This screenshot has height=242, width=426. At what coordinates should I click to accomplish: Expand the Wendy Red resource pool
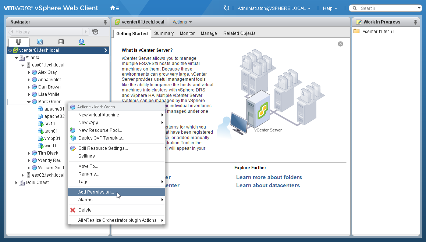29,160
